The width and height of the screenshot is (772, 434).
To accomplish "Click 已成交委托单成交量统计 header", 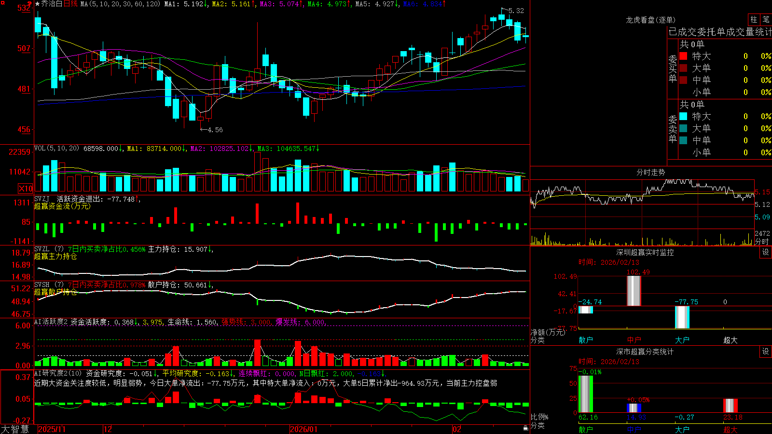I will click(720, 32).
